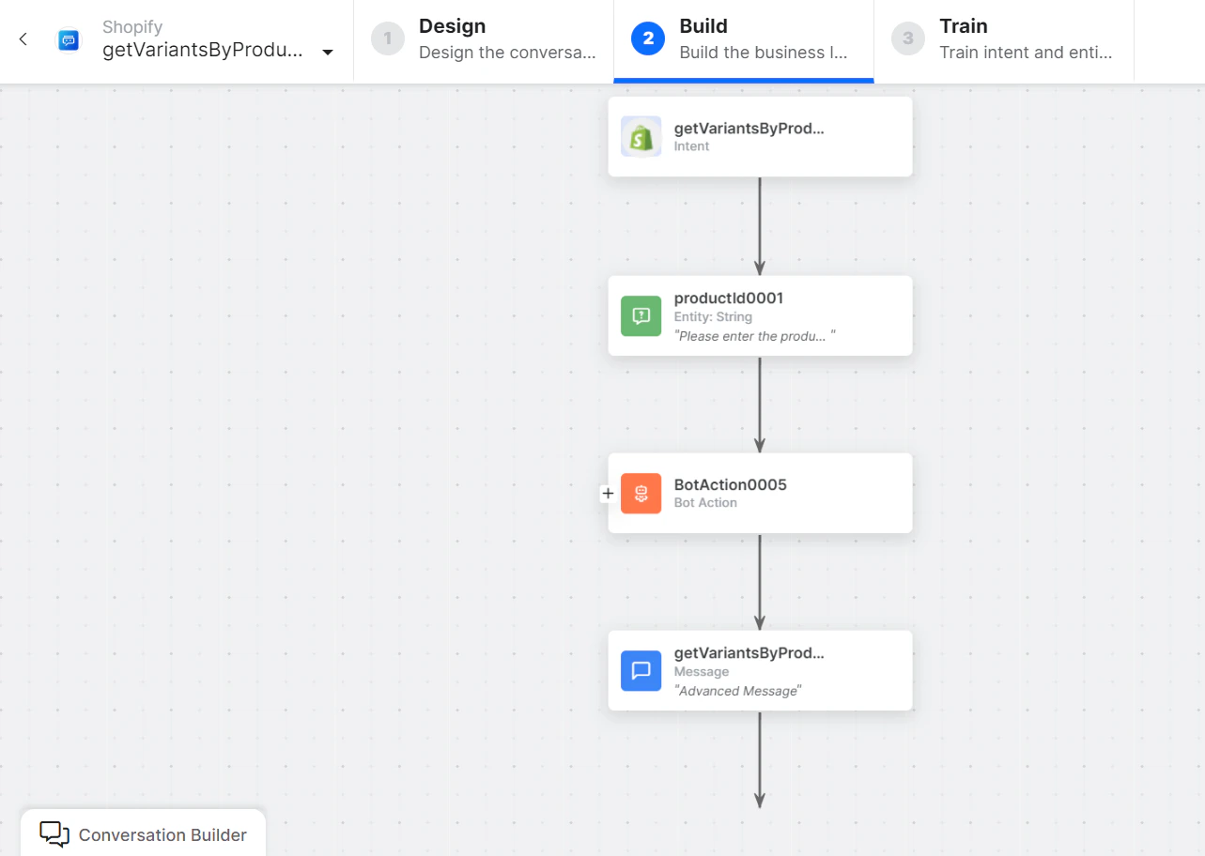Click the orange icon on BotAction0005
The image size is (1205, 856).
pos(641,493)
